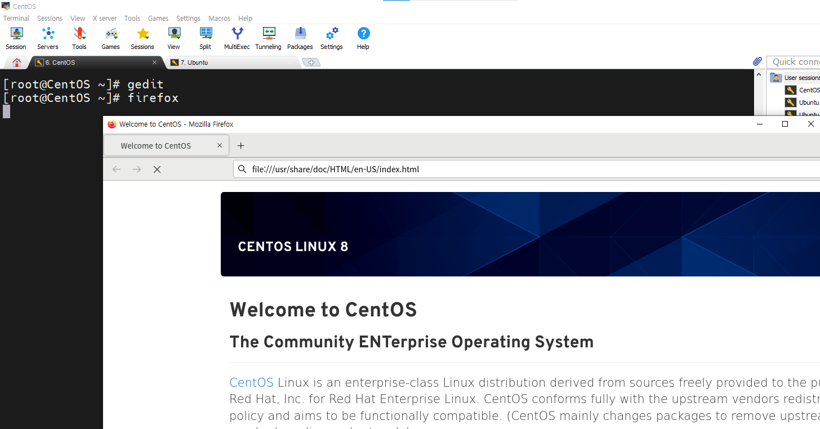
Task: Open the Packages toolbar icon
Action: 300,38
